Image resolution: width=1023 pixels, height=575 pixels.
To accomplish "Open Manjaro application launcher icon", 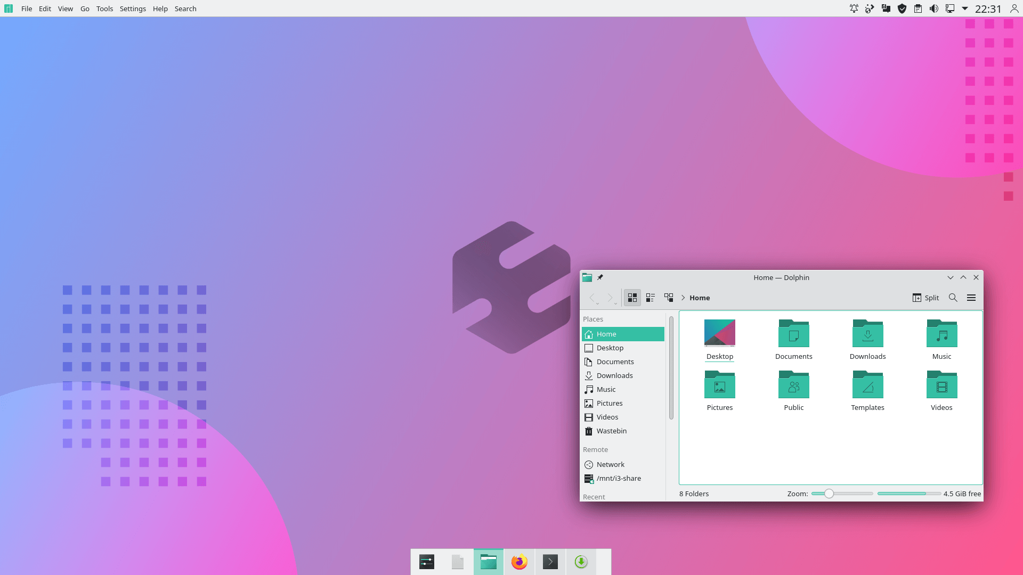I will click(x=9, y=9).
